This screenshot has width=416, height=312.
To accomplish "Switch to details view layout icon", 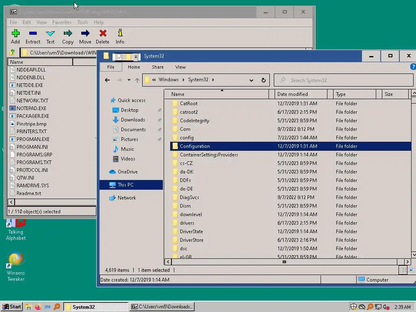I will pyautogui.click(x=403, y=270).
